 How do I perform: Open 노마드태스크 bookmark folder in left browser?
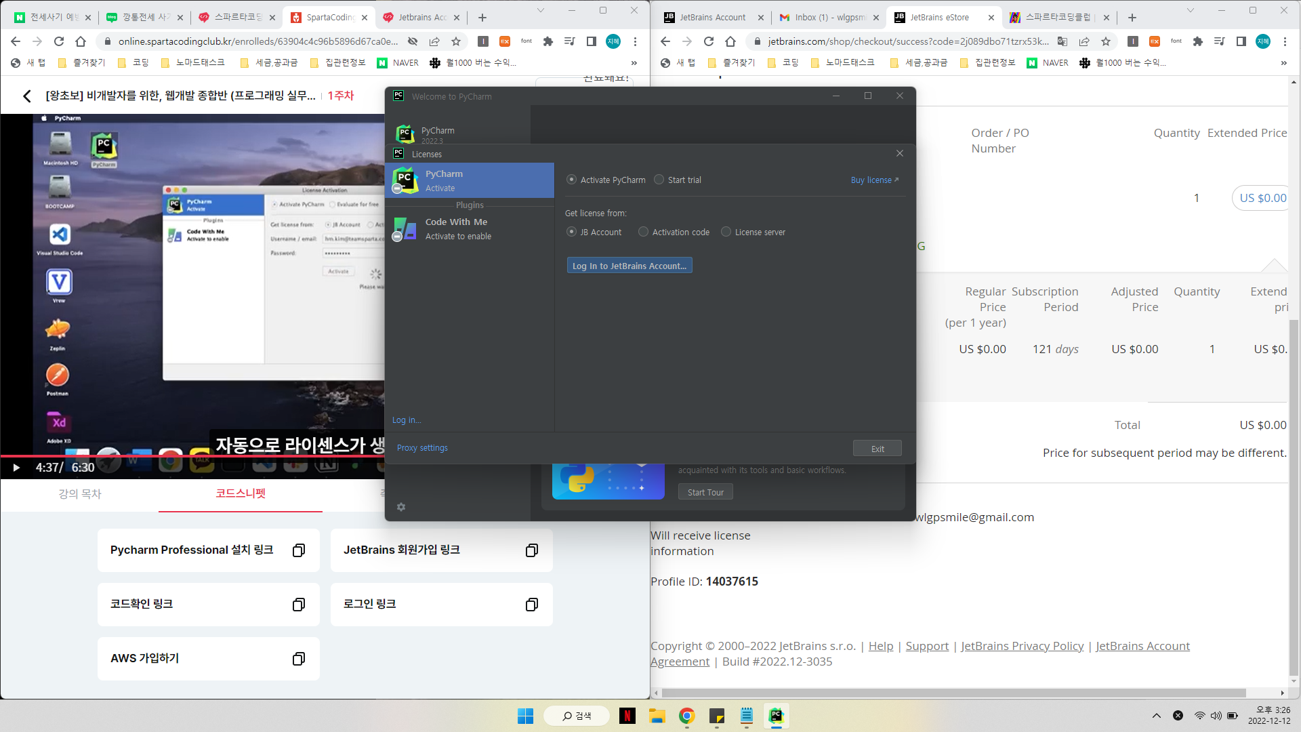coord(192,63)
